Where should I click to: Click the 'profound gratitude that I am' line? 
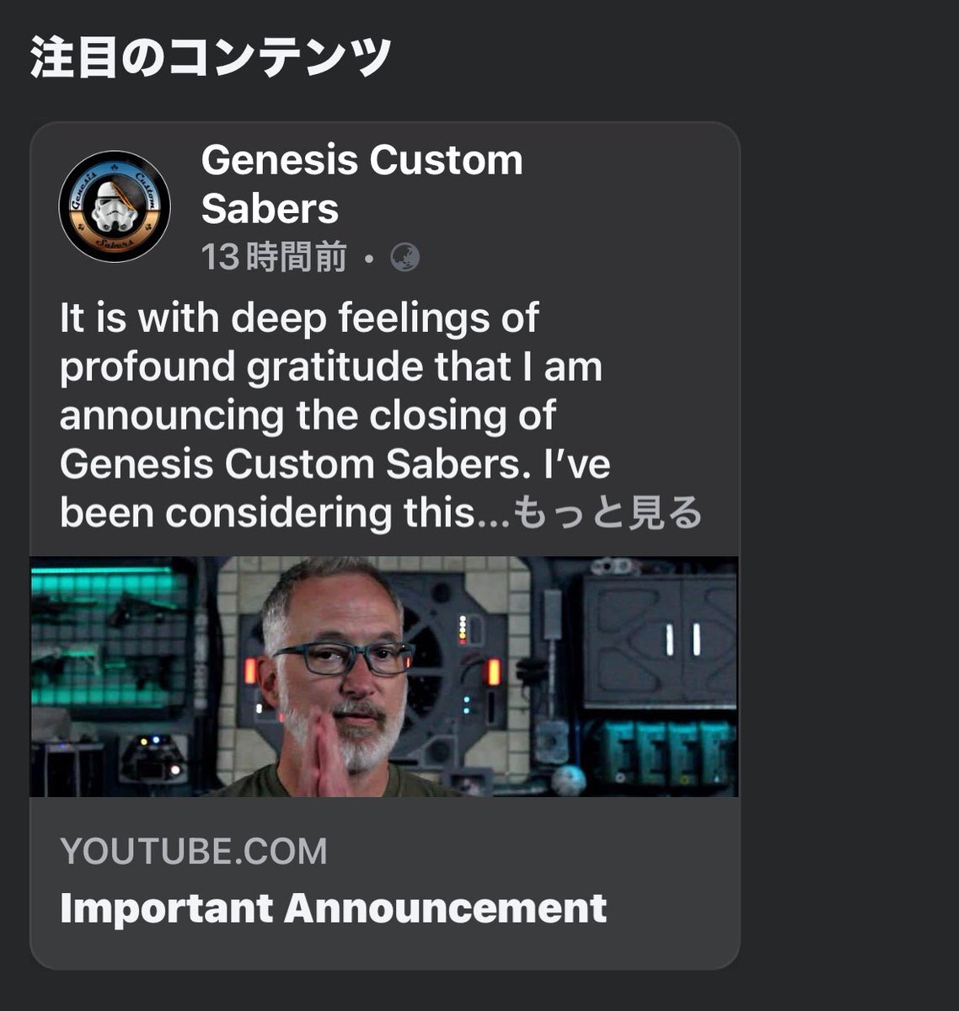pos(331,367)
